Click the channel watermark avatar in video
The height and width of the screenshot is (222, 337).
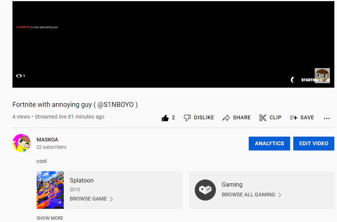point(322,75)
